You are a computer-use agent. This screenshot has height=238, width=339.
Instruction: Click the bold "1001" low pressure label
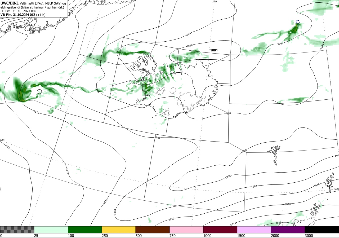coord(214,50)
